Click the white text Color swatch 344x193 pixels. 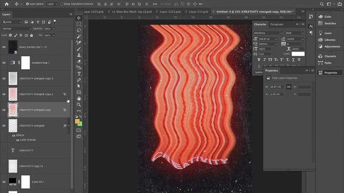coord(298,54)
